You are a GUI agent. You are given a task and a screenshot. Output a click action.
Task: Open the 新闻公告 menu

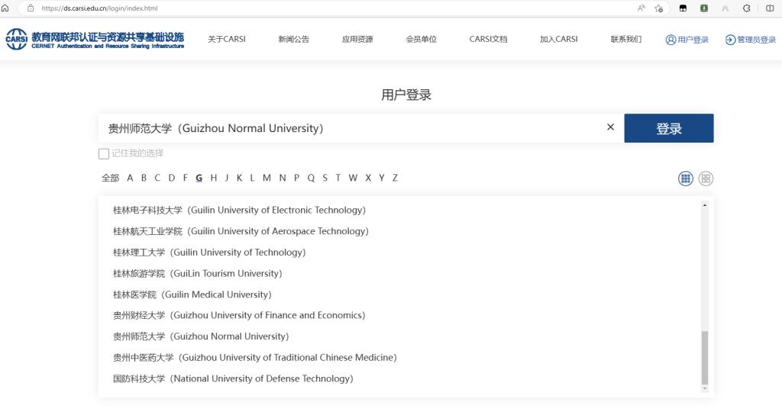click(x=294, y=39)
